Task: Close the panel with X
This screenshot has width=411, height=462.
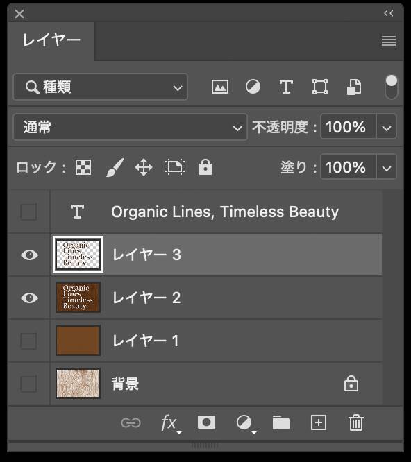Action: coord(19,14)
